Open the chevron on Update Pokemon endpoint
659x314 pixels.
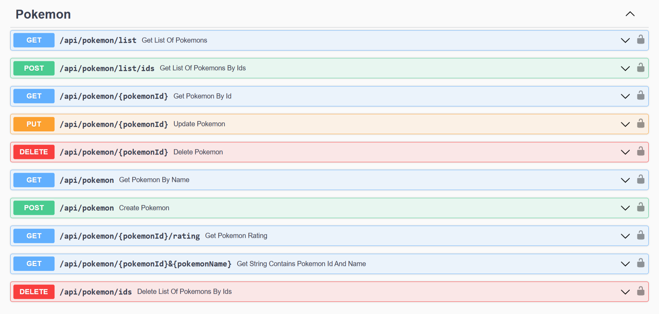[625, 124]
